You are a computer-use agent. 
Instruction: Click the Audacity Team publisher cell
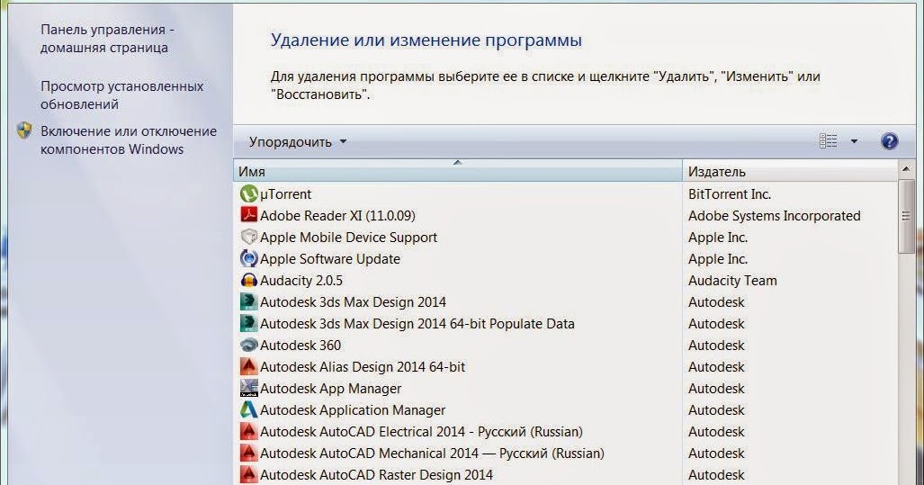coord(732,281)
